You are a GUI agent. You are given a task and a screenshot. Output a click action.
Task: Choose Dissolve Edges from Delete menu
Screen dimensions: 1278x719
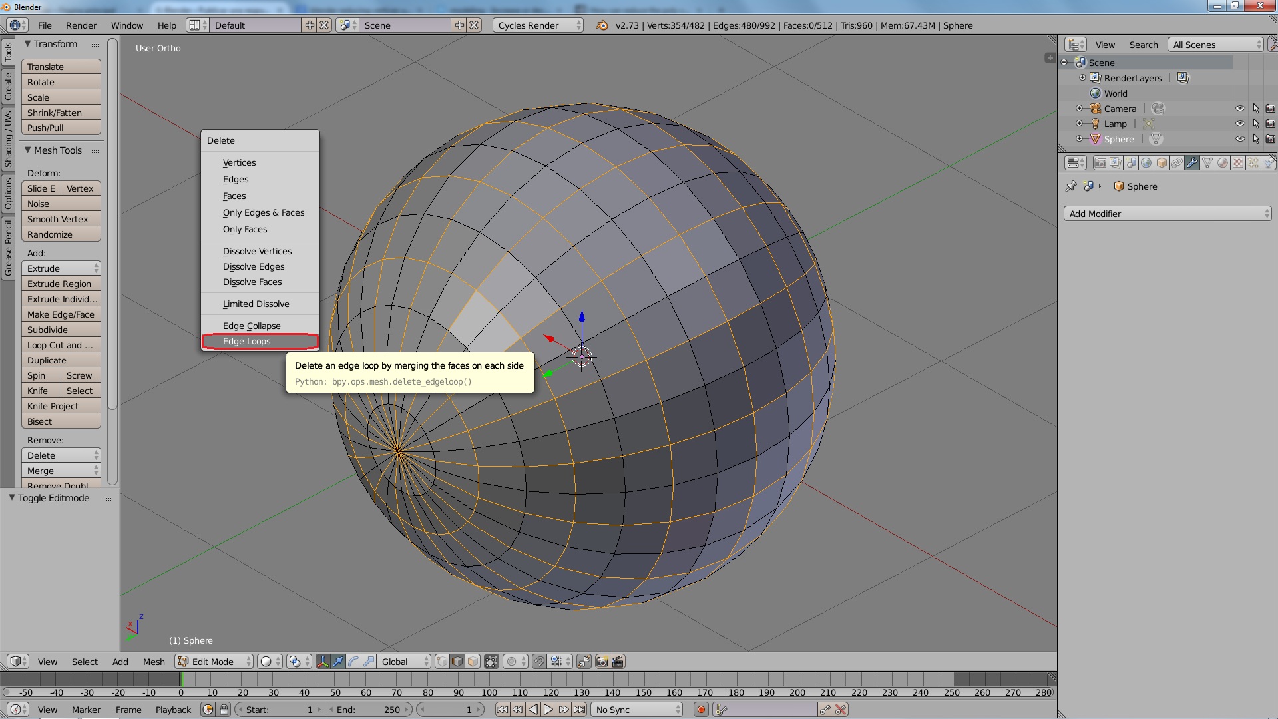point(254,266)
